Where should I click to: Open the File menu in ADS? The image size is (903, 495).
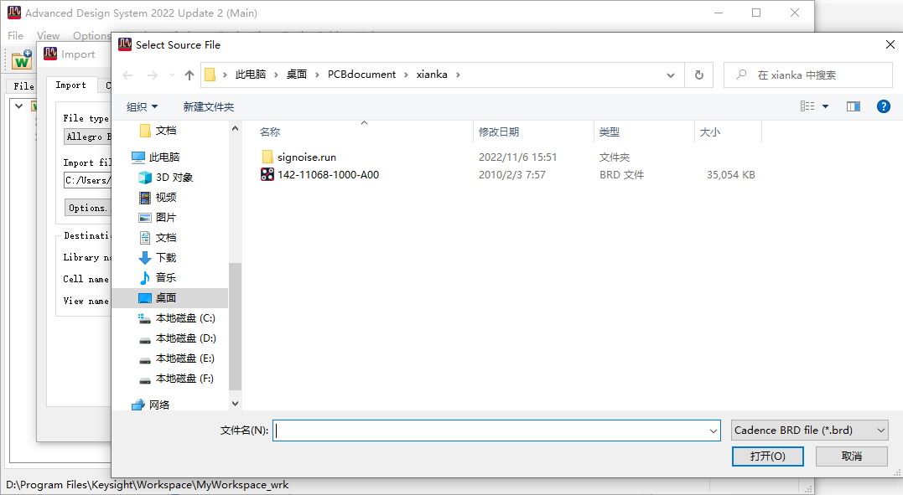[16, 36]
